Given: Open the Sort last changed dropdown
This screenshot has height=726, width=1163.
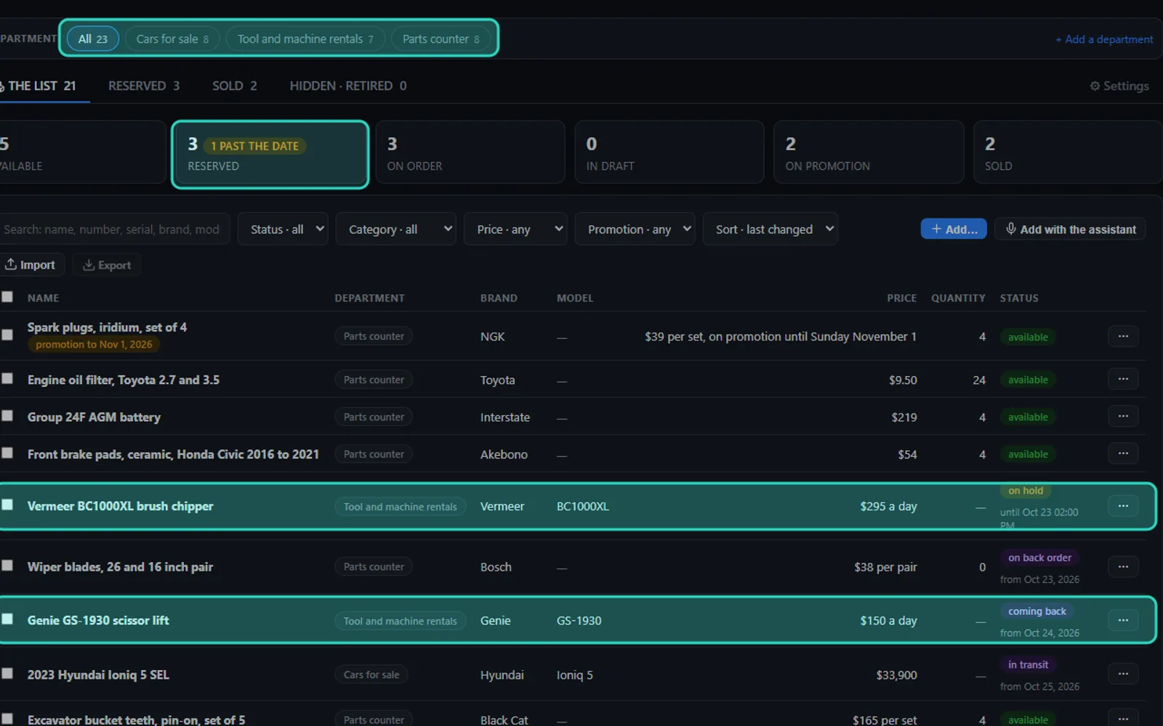Looking at the screenshot, I should 770,229.
